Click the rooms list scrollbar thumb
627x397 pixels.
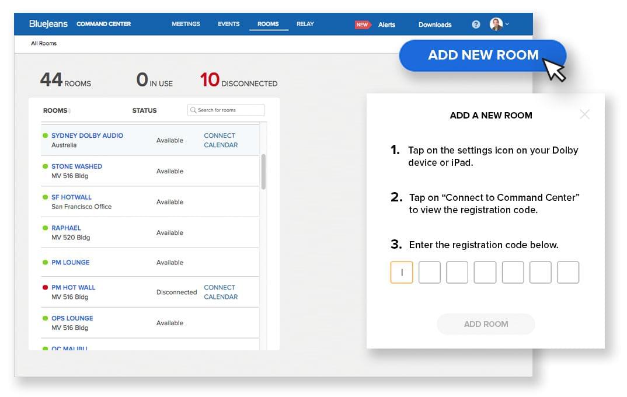pos(263,171)
